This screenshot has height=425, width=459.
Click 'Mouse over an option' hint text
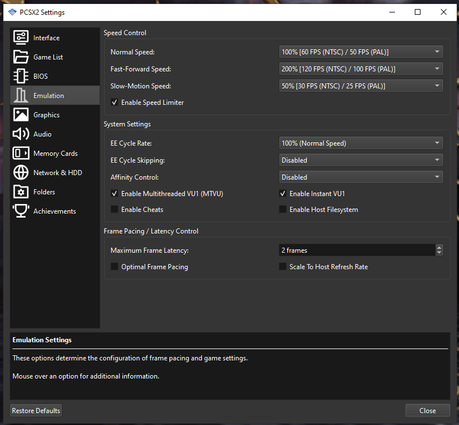86,376
